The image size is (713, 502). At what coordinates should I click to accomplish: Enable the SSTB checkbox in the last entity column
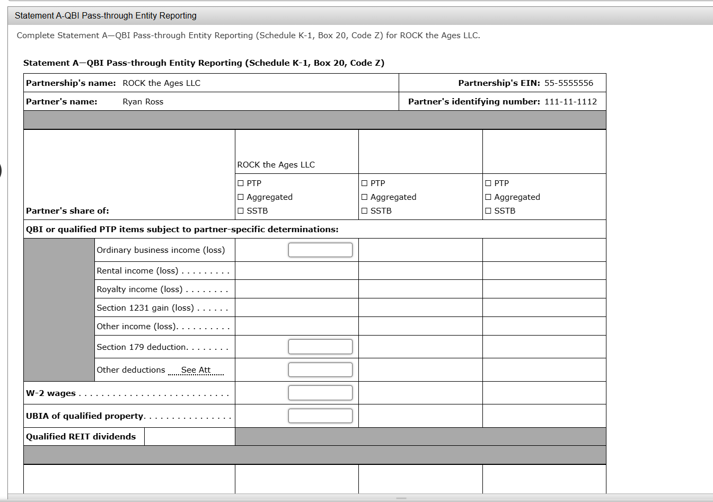click(488, 211)
